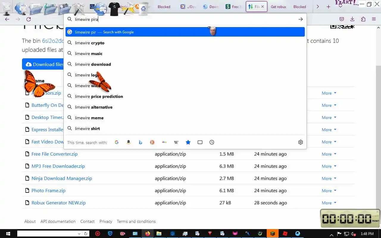The image size is (381, 238).
Task: Reload the current page
Action: [x=29, y=19]
